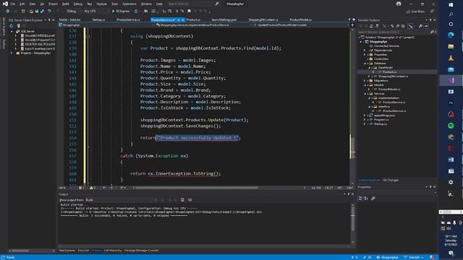Open Microsoft Edge in the taskbar

(451, 35)
